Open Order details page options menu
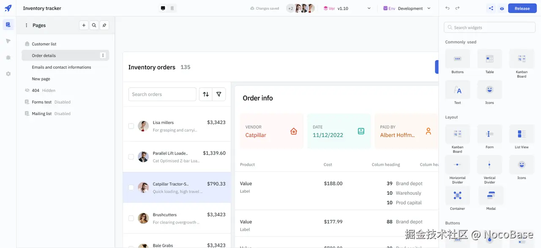 point(103,55)
